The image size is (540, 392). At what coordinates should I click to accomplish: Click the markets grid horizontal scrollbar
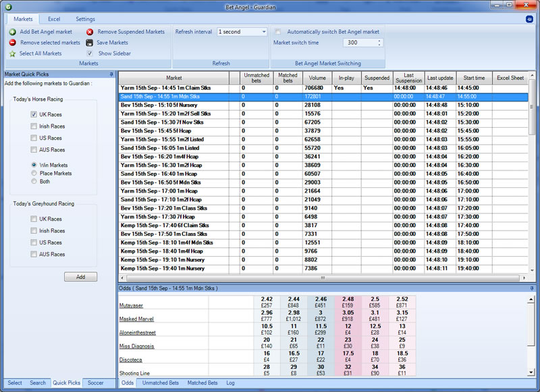pyautogui.click(x=323, y=278)
